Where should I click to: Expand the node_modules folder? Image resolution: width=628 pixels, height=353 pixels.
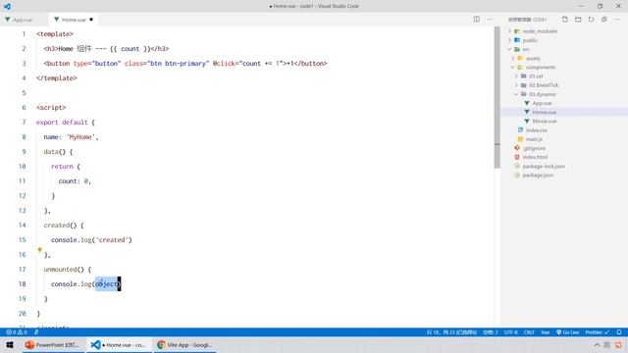click(x=540, y=31)
